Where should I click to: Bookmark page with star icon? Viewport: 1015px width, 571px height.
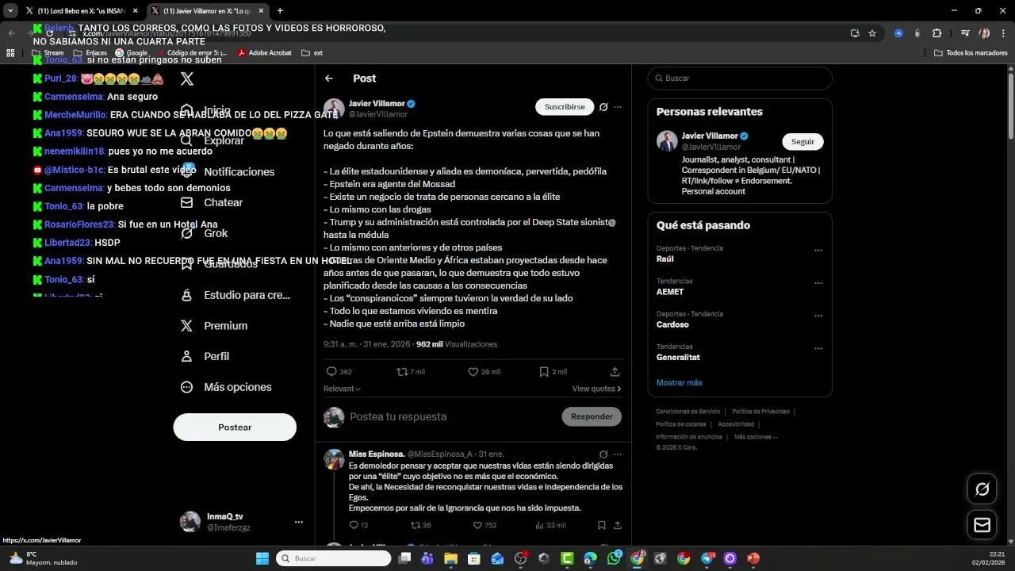click(x=872, y=33)
